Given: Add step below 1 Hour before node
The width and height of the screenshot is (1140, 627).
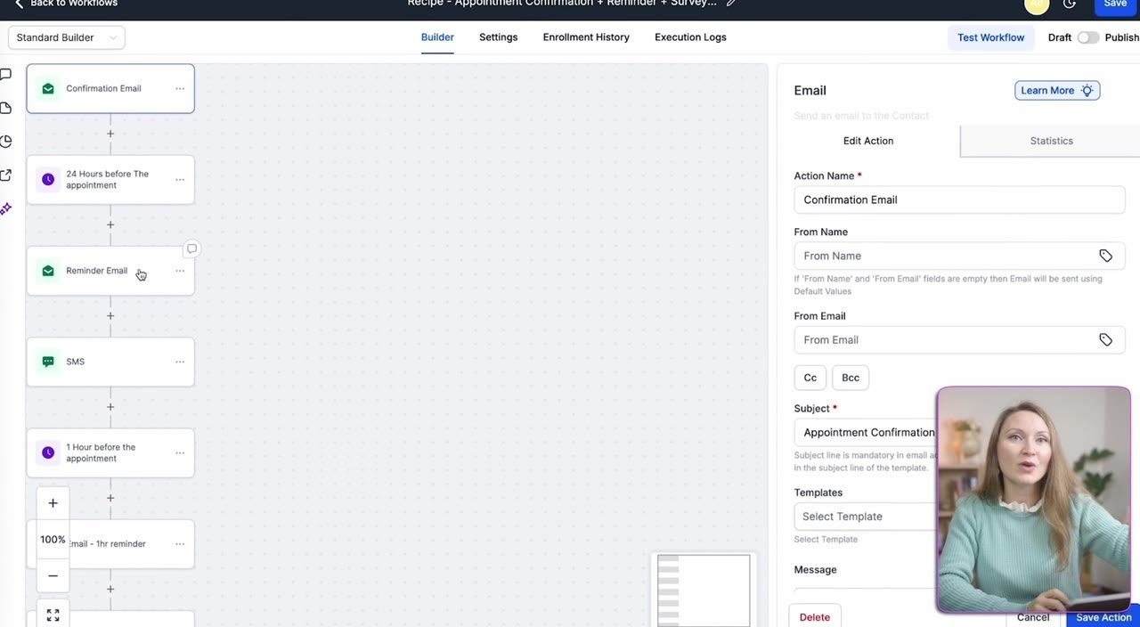Looking at the screenshot, I should coord(110,498).
